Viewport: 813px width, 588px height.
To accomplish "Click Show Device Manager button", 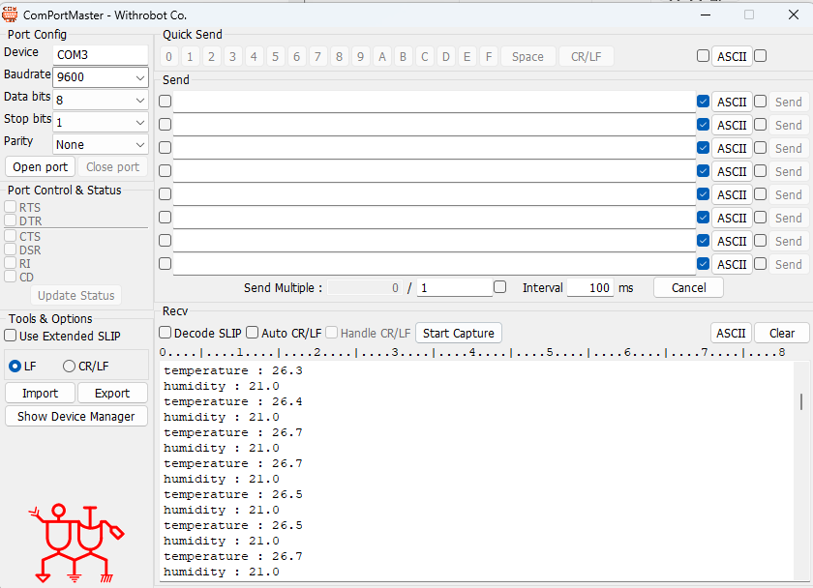I will click(76, 417).
